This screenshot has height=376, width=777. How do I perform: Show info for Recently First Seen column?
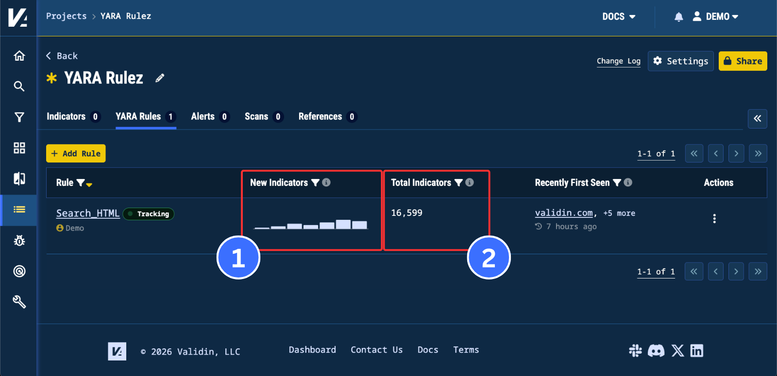628,182
